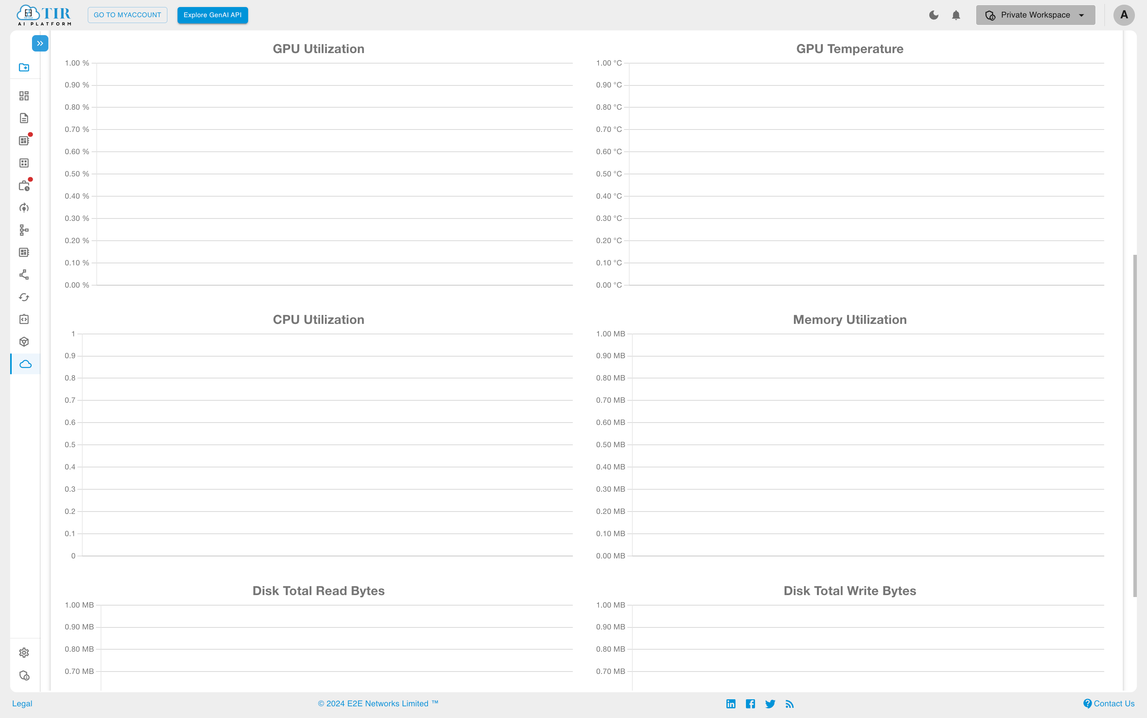Screen dimensions: 1147x718
Task: Click the page vertical scrollbar thumb
Action: (x=1135, y=426)
